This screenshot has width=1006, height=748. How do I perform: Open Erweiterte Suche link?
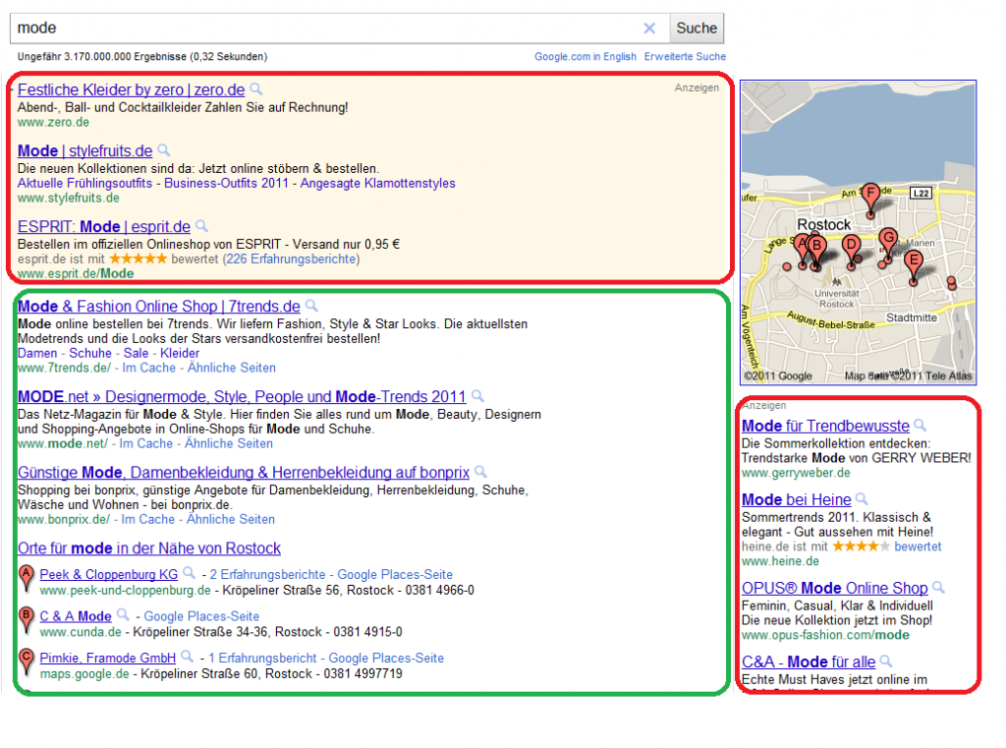[685, 56]
